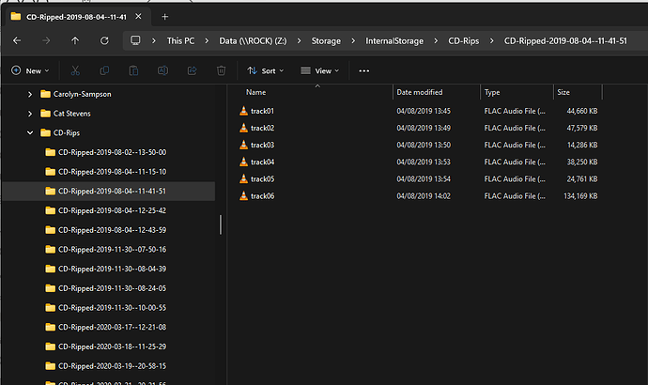Click the Delete trash can icon

coord(221,70)
